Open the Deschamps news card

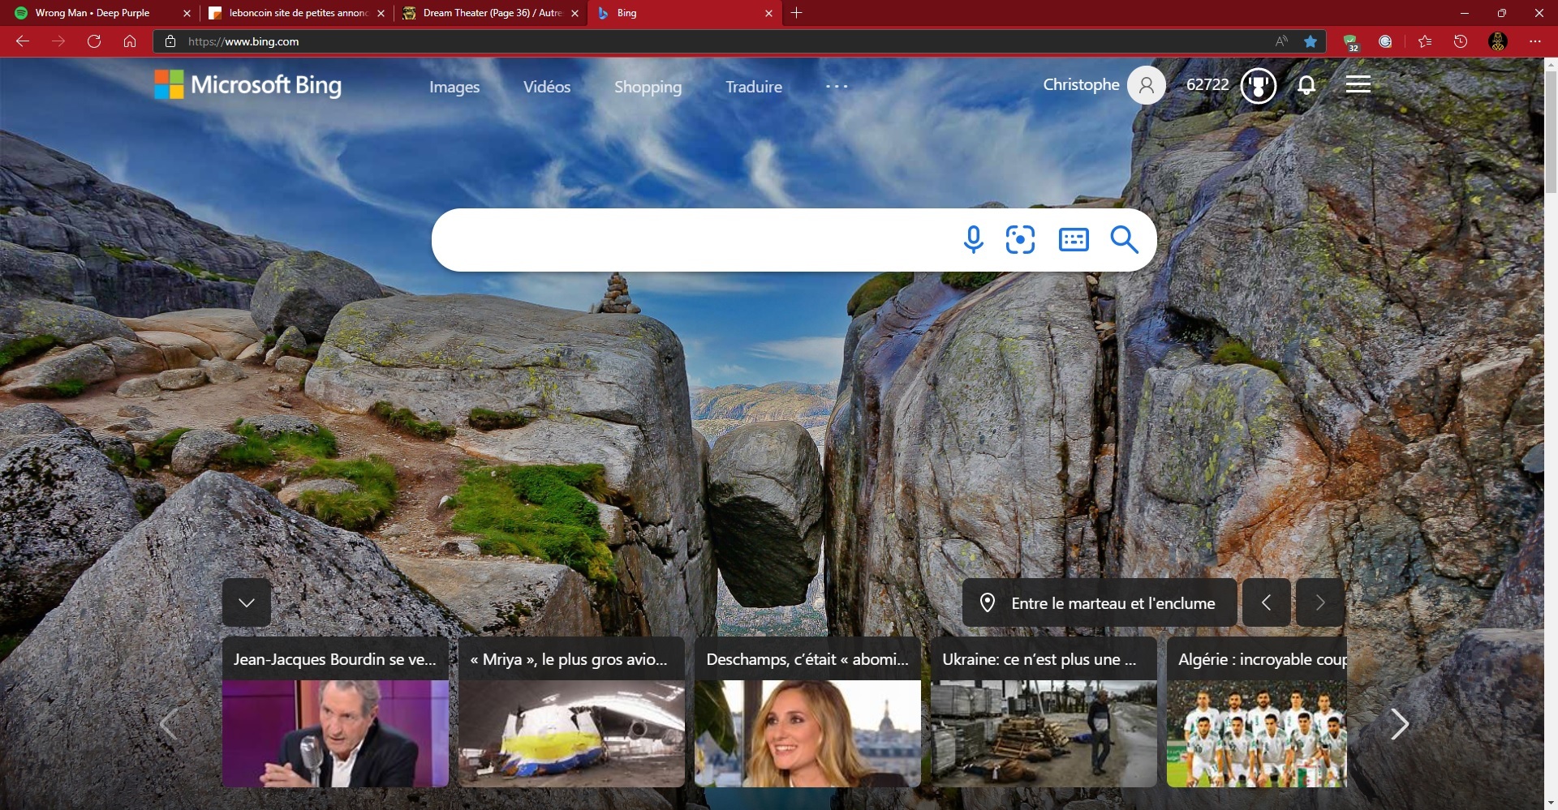tap(807, 712)
